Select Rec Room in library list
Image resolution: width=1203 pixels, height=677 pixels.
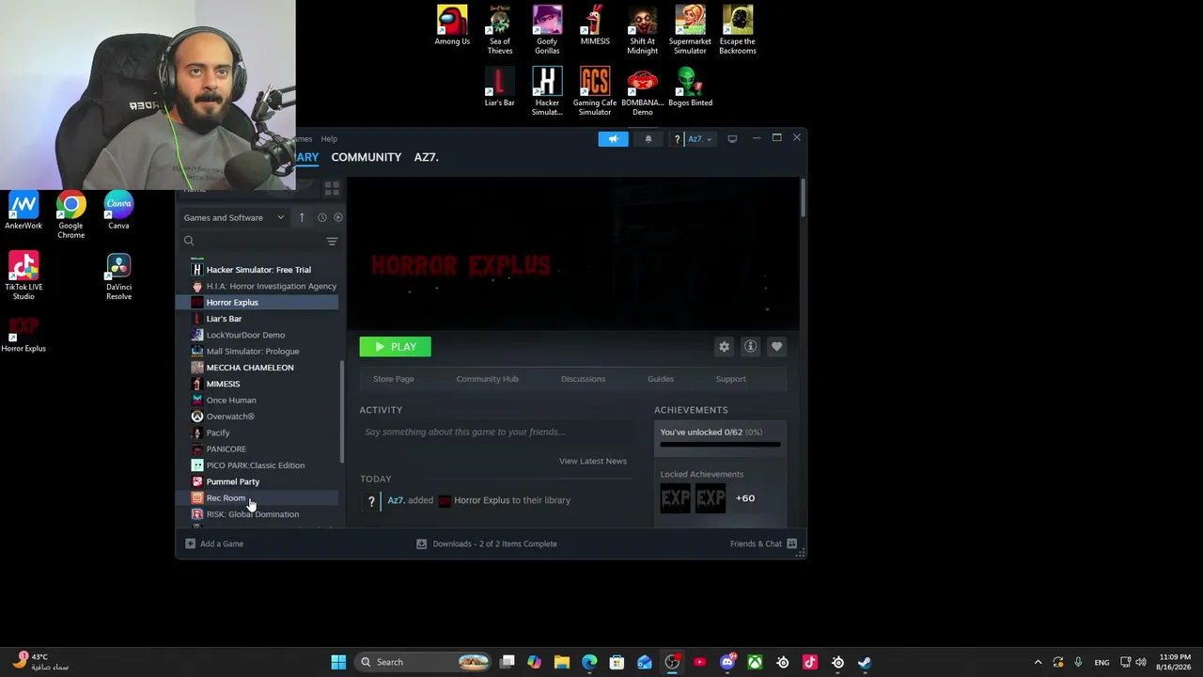point(257,498)
